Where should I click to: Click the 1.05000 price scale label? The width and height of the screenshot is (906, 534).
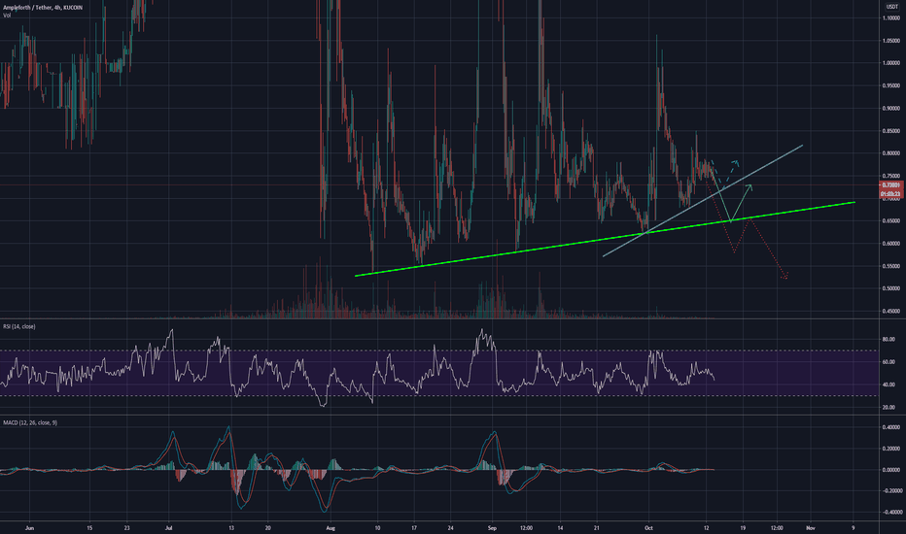point(891,41)
